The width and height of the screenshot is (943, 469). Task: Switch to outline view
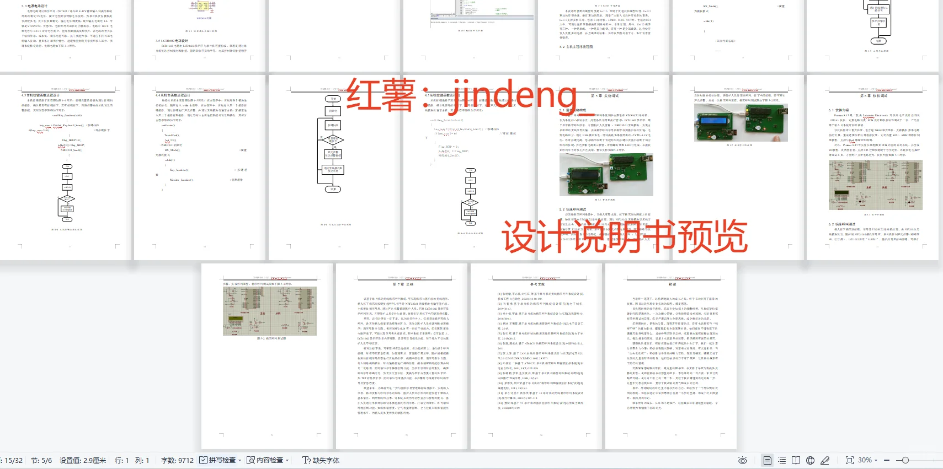tap(782, 460)
